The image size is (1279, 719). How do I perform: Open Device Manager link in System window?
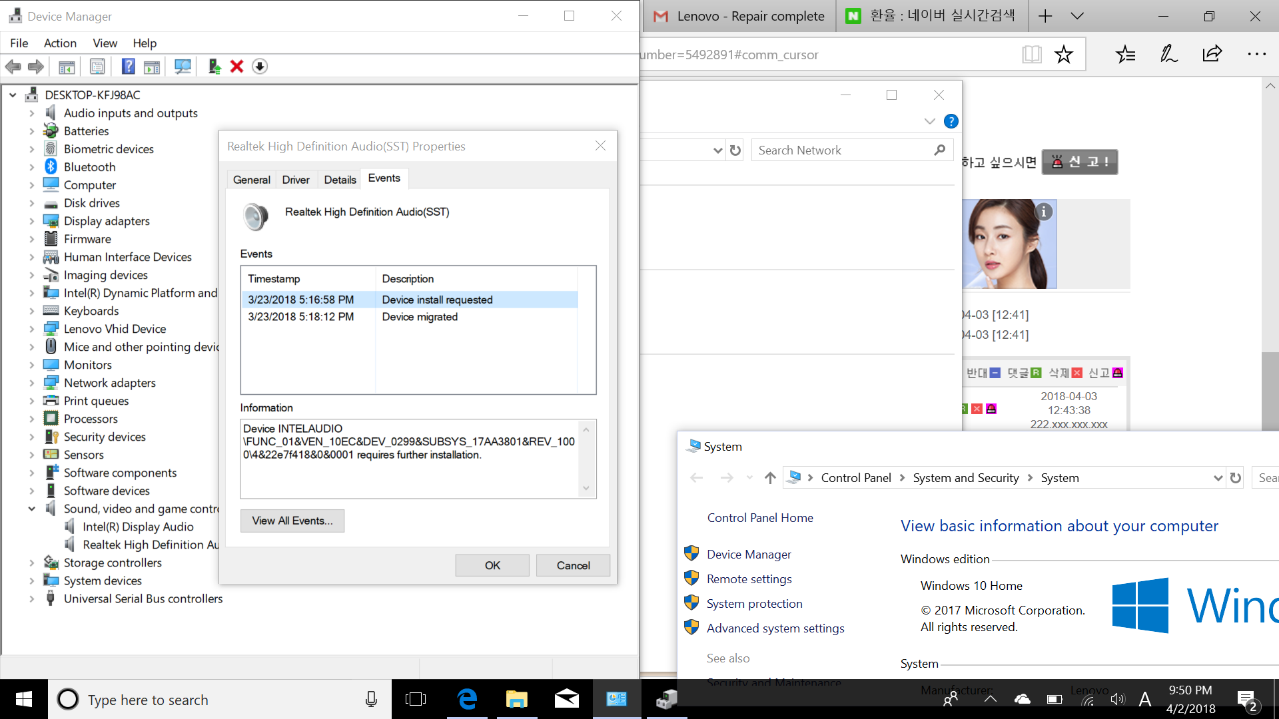(x=749, y=555)
